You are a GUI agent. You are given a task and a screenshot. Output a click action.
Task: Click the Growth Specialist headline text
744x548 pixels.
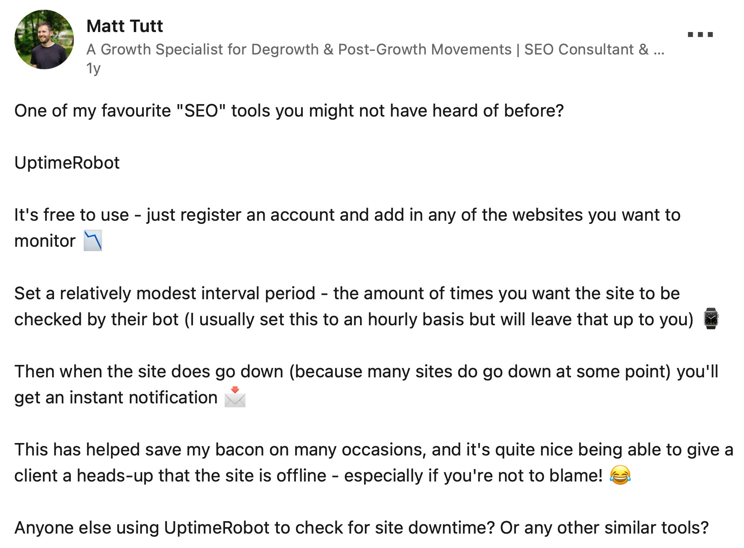pyautogui.click(x=376, y=49)
